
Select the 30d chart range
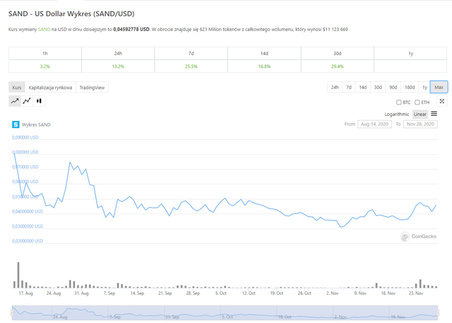(378, 87)
